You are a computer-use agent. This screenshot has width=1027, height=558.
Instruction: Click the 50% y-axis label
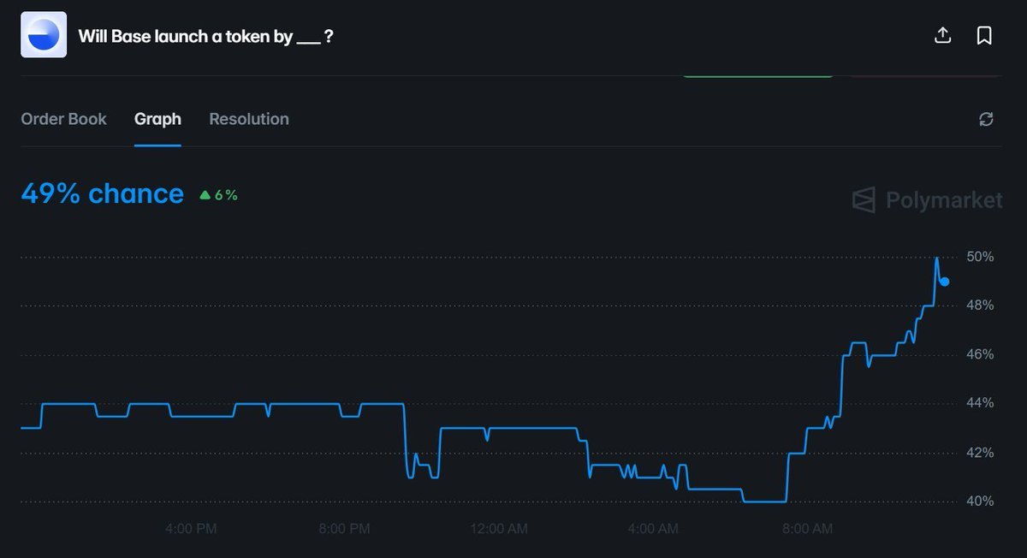coord(980,257)
